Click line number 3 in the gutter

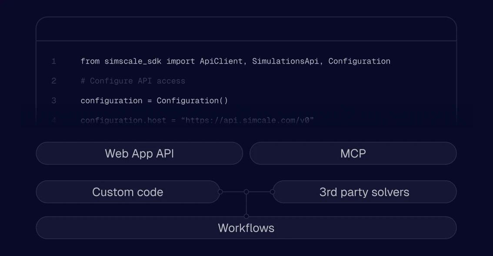point(54,101)
